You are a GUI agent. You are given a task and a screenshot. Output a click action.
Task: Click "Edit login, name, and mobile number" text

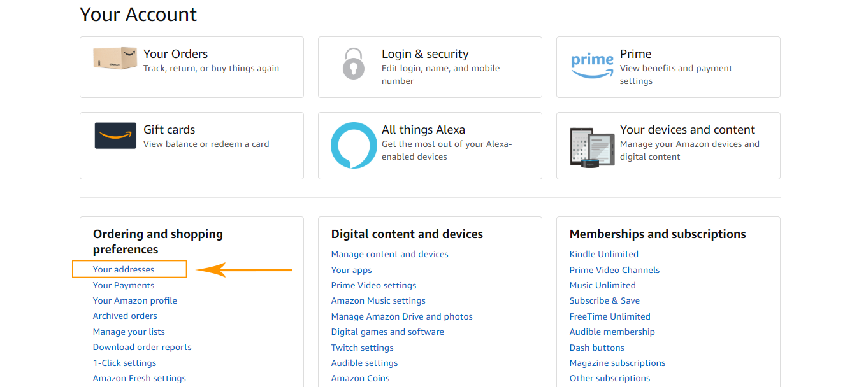tap(441, 74)
